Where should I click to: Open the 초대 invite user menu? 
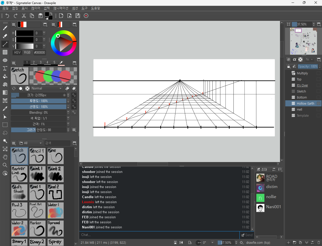(262, 169)
